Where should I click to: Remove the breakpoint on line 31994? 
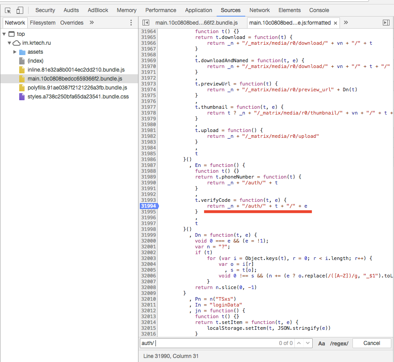148,206
